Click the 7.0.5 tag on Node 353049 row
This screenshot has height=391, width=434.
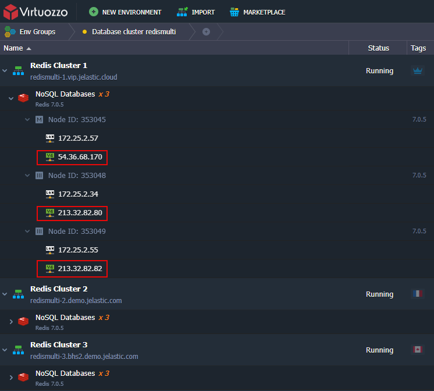(x=419, y=231)
